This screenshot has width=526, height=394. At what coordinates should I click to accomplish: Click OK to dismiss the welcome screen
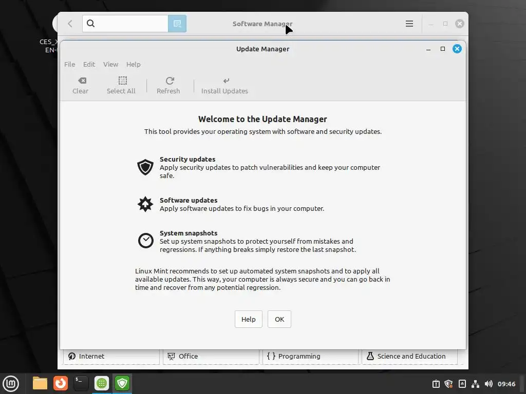tap(279, 319)
